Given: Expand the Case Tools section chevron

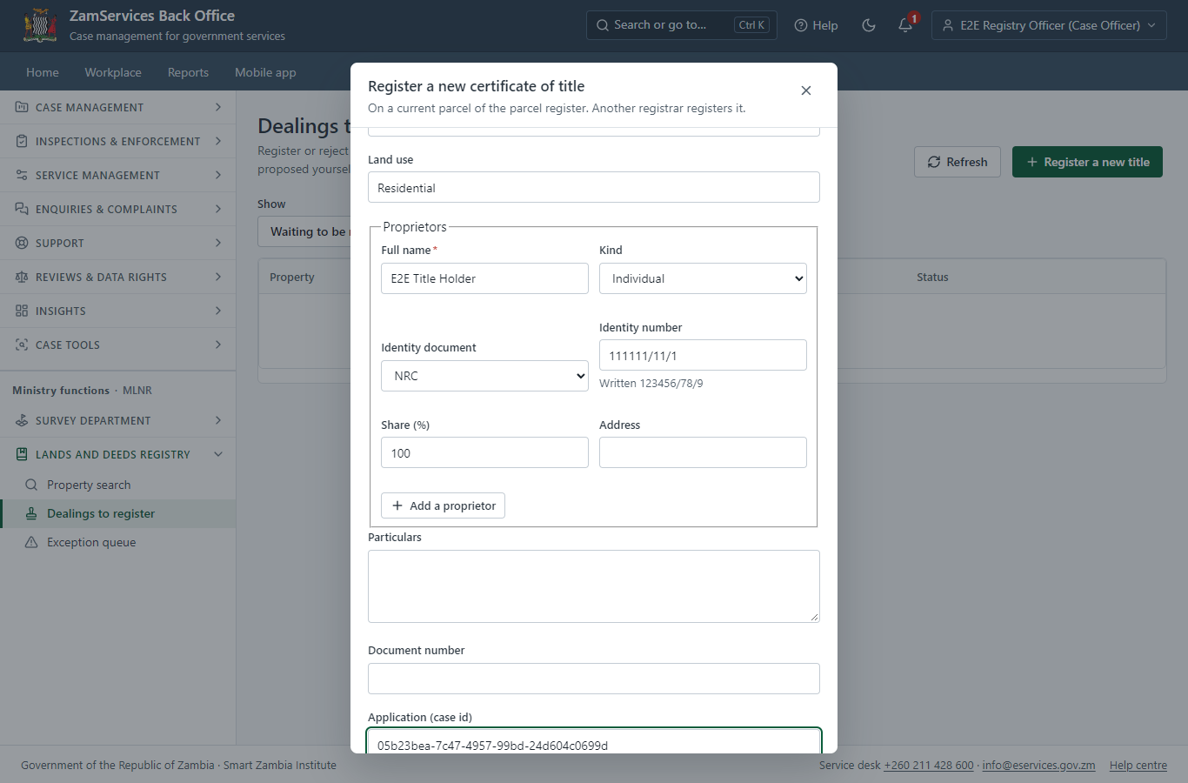Looking at the screenshot, I should point(218,345).
